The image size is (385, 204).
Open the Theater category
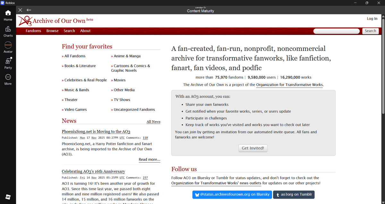pos(71,100)
